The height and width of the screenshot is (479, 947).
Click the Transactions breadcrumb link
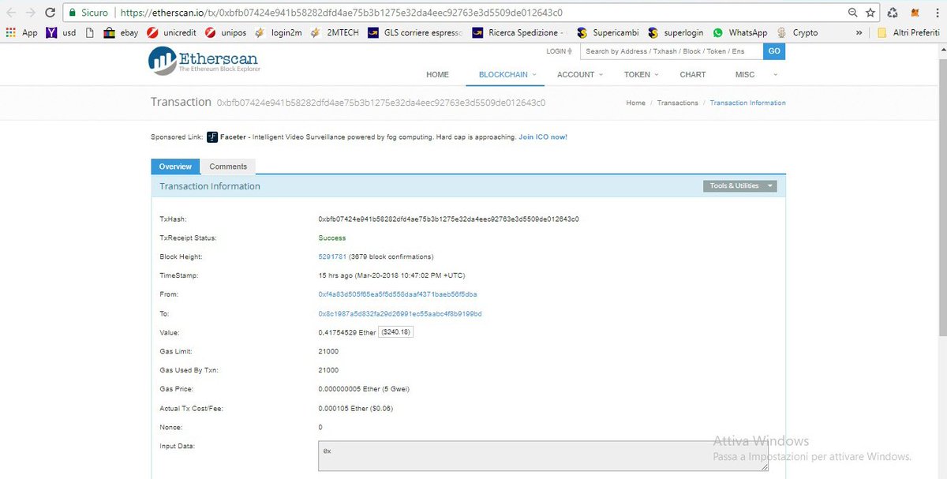(x=678, y=103)
